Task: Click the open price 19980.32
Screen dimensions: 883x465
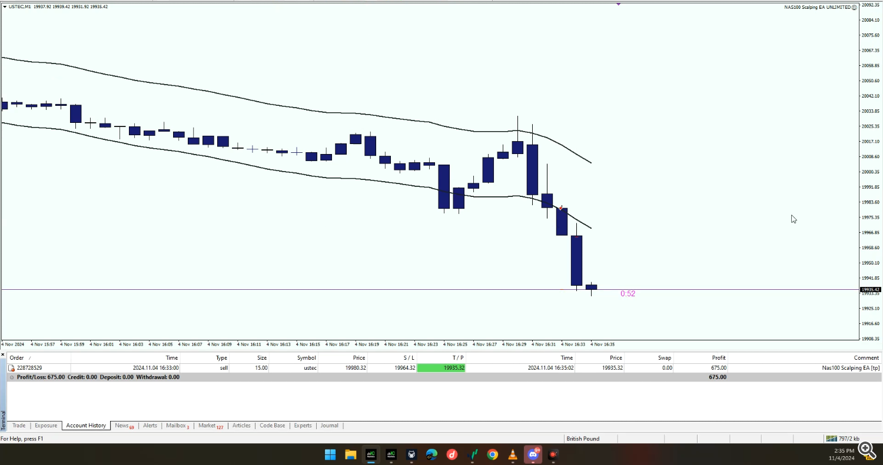Action: point(355,368)
